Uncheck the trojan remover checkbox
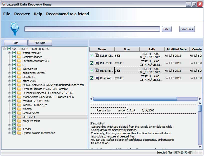This screenshot has height=156, width=204. pos(14,53)
